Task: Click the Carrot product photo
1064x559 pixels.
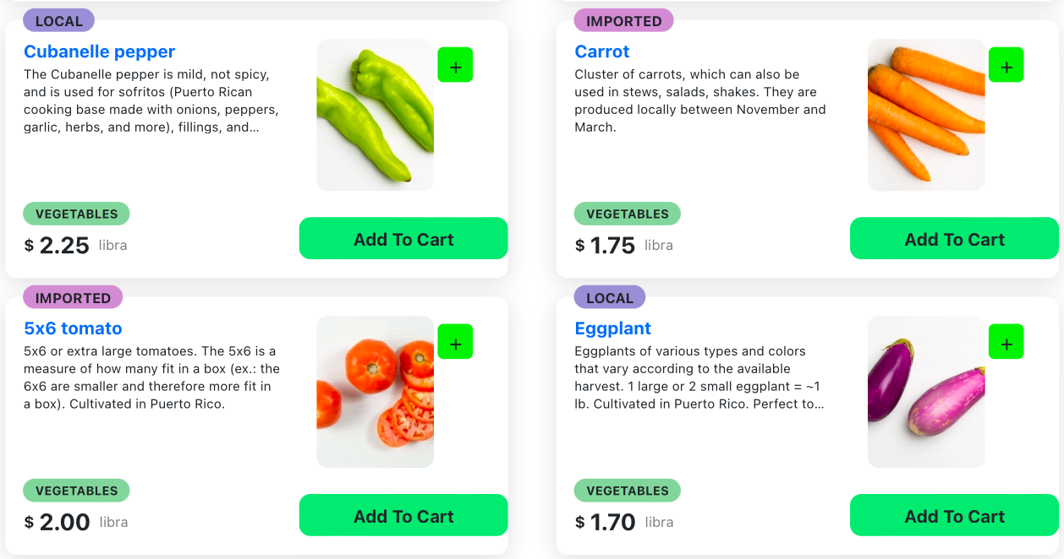Action: [926, 115]
